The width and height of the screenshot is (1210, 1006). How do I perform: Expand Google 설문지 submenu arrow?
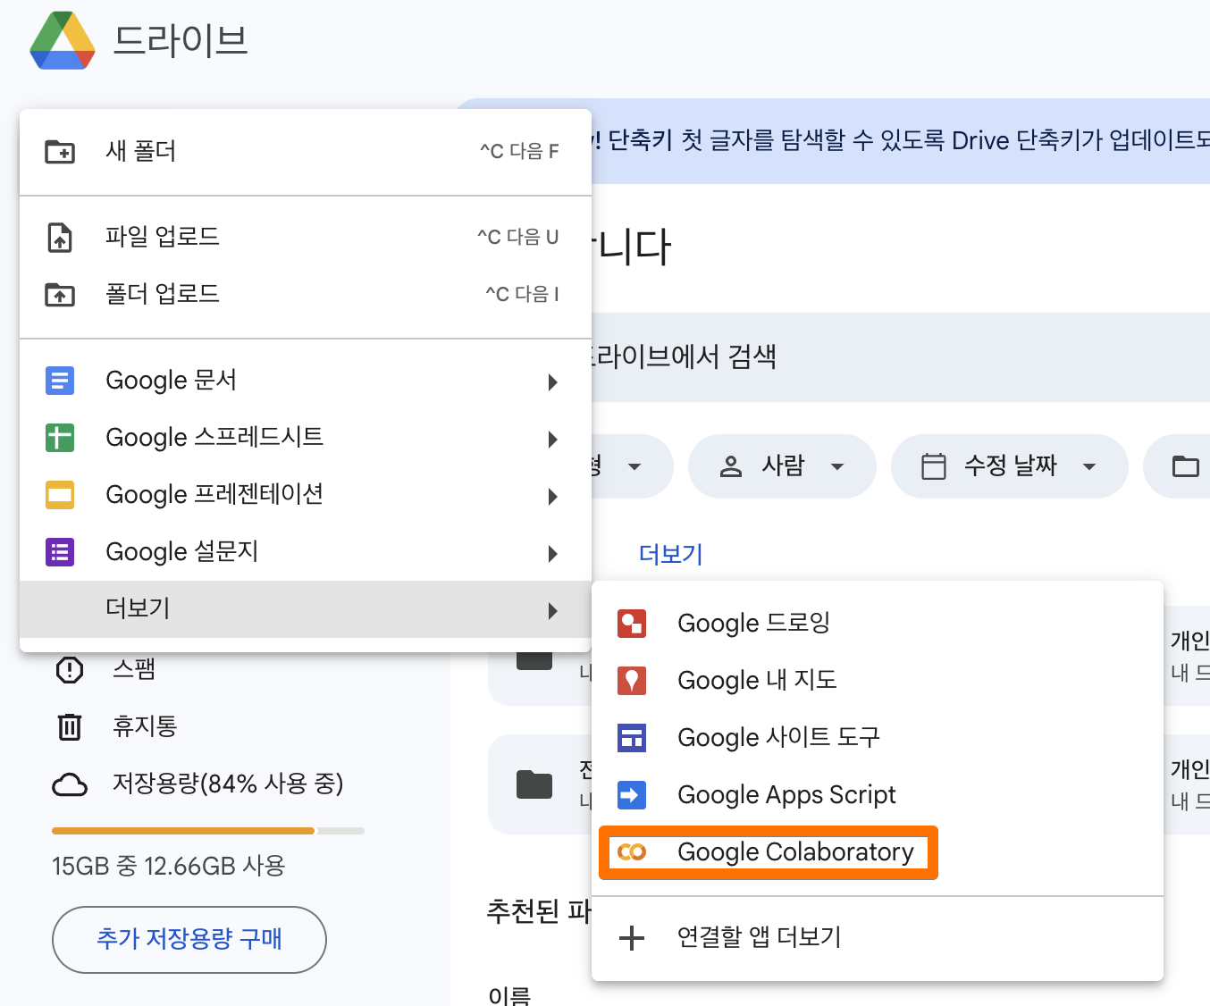pos(553,554)
